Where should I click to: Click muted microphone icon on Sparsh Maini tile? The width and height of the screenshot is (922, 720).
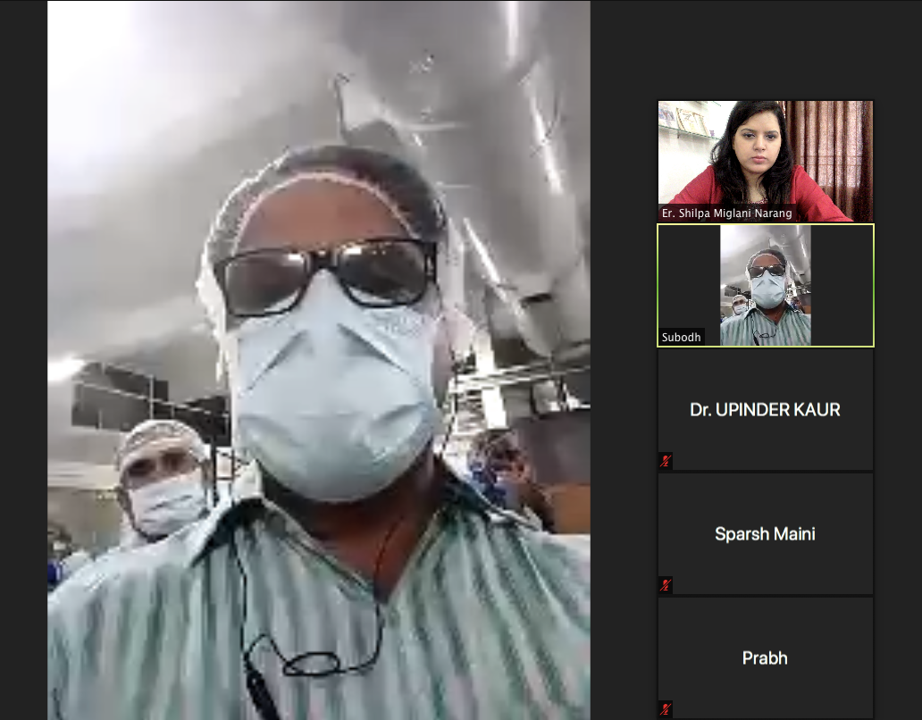(x=665, y=585)
